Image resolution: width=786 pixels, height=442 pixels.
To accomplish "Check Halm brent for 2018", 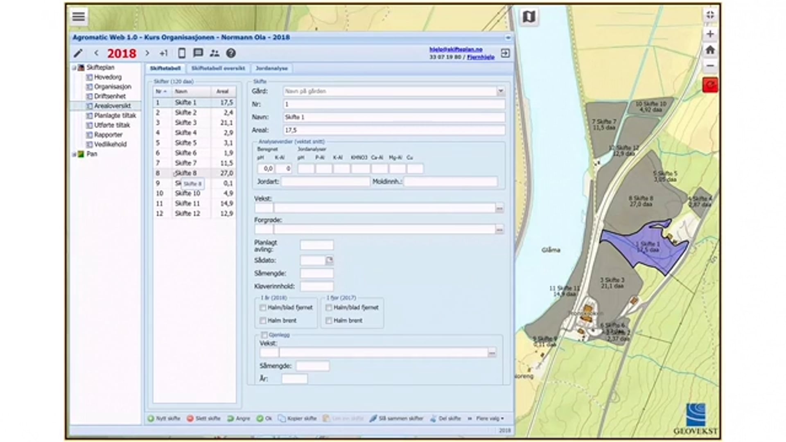I will coord(263,320).
